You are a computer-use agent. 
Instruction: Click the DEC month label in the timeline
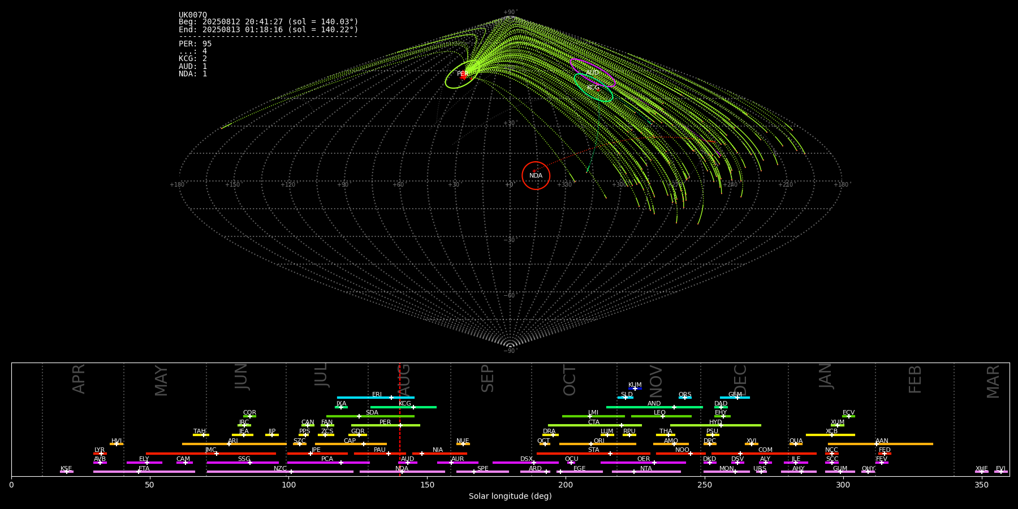tap(740, 380)
